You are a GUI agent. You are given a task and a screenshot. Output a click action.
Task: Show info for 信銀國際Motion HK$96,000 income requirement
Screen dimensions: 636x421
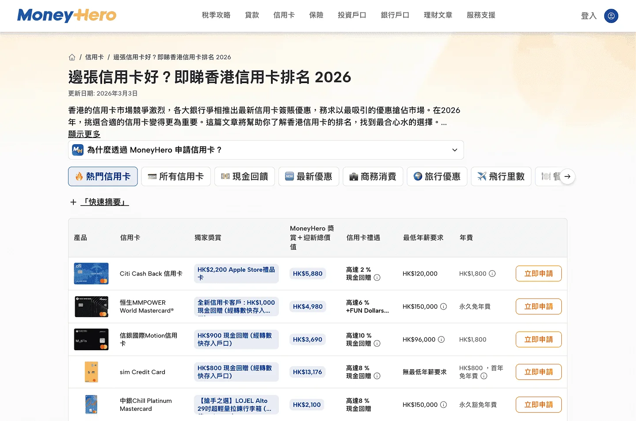pyautogui.click(x=441, y=340)
